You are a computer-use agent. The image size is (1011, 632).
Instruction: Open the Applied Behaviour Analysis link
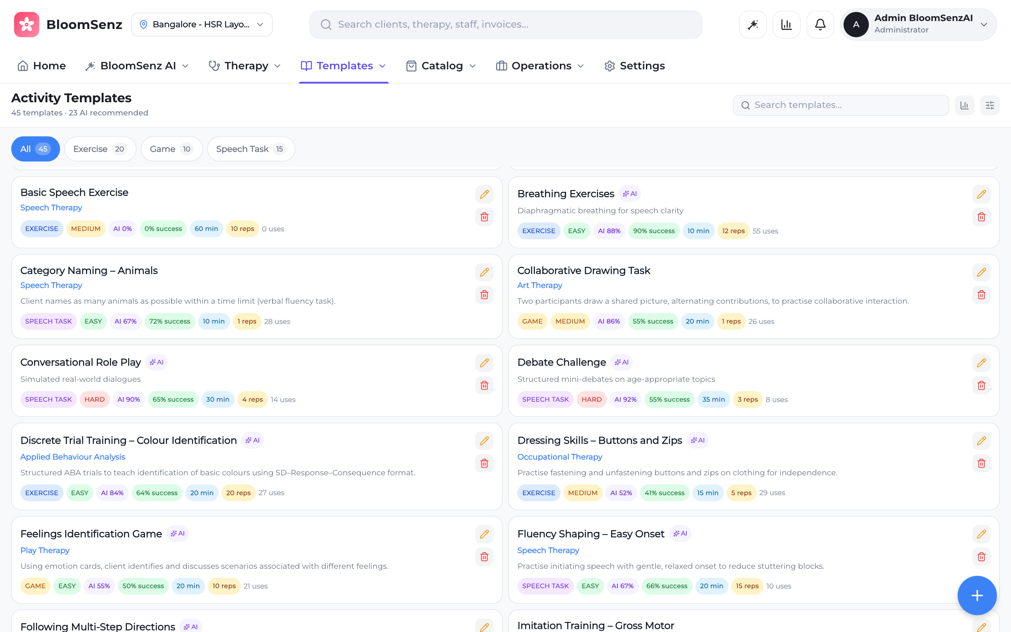73,457
